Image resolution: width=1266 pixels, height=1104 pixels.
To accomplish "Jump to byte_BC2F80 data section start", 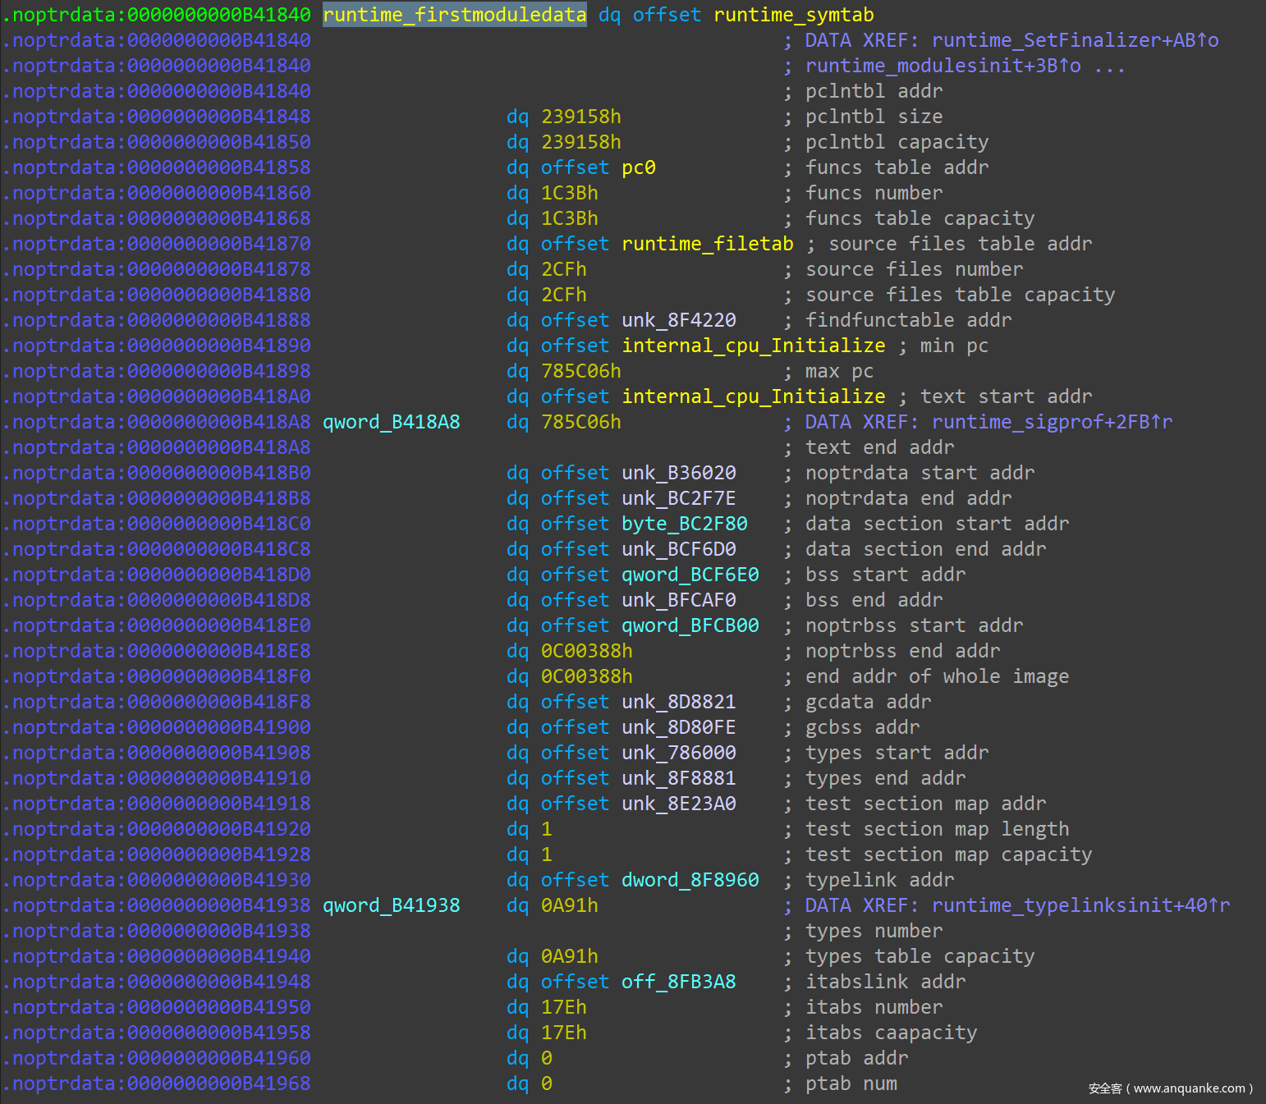I will coord(684,524).
